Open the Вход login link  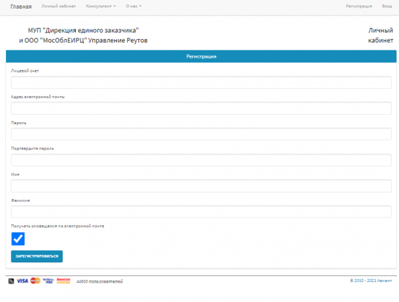click(387, 6)
